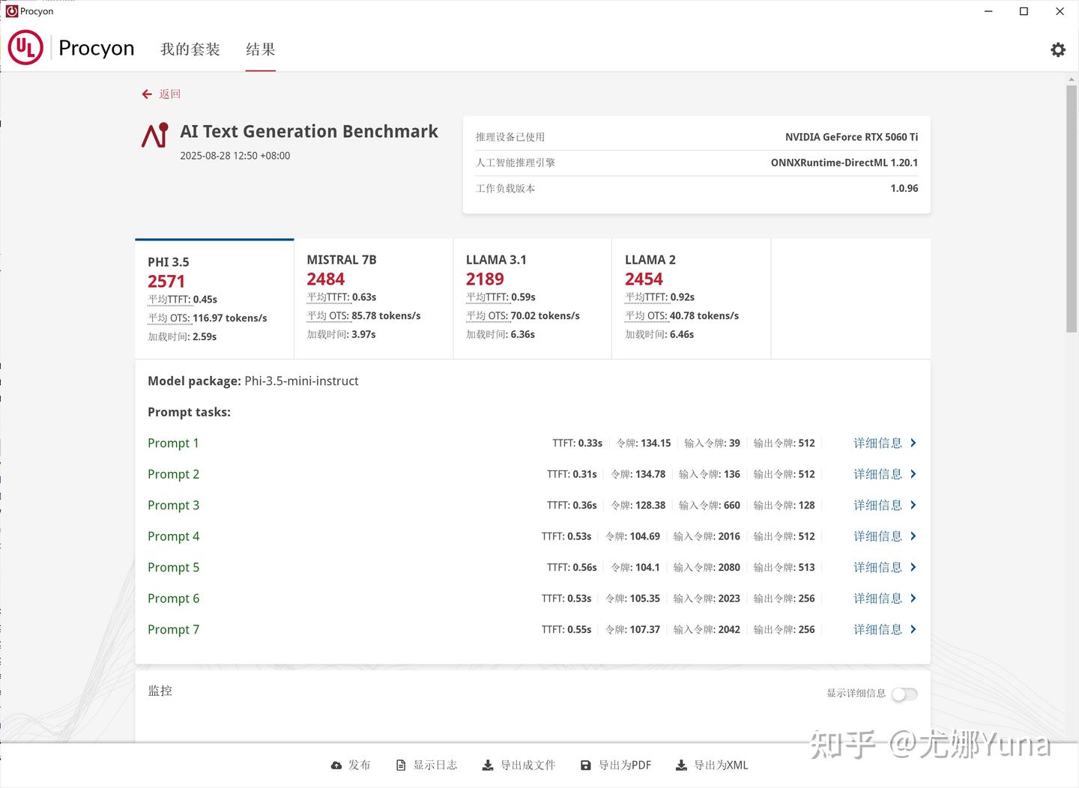
Task: Open the 我的套装 tab
Action: click(190, 49)
